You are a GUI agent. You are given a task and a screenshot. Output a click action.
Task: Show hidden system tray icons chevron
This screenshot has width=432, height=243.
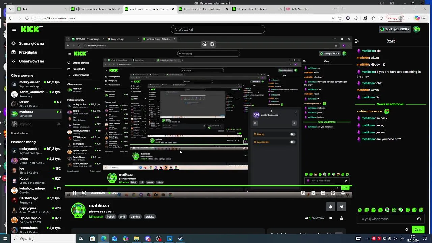tap(368, 239)
